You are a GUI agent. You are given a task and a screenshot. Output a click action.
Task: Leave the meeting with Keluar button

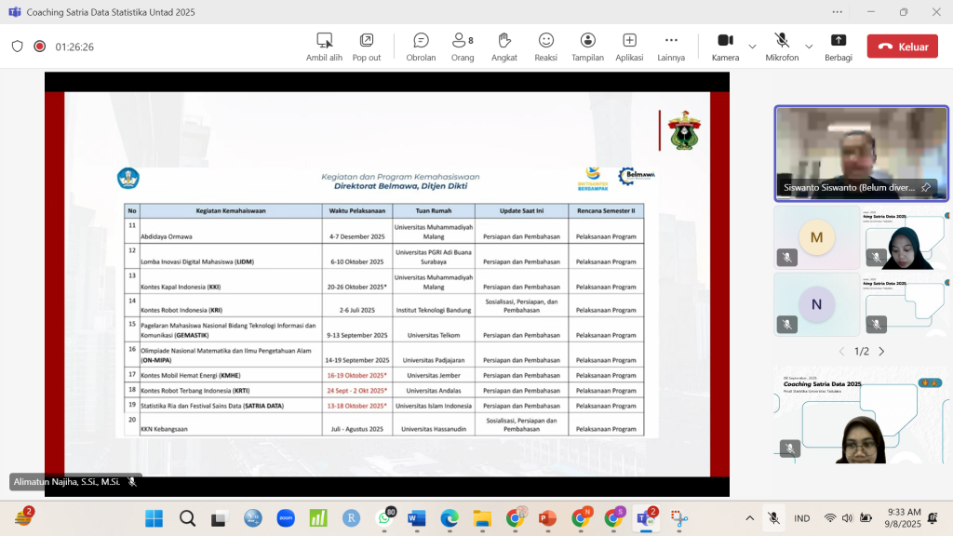click(x=902, y=47)
